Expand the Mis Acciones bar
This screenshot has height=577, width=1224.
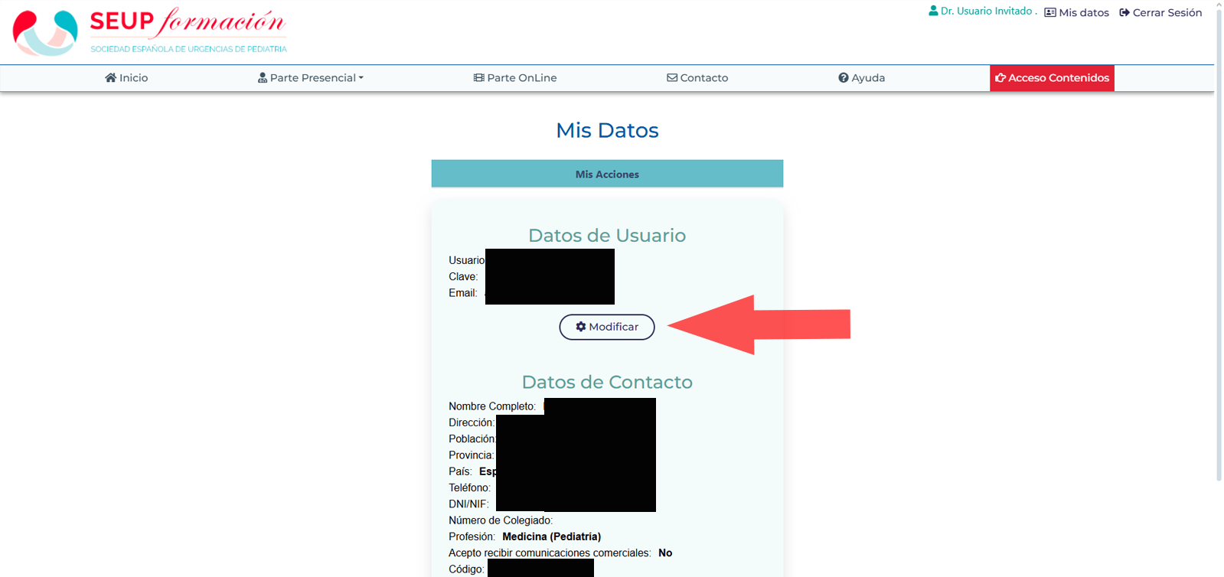point(607,174)
